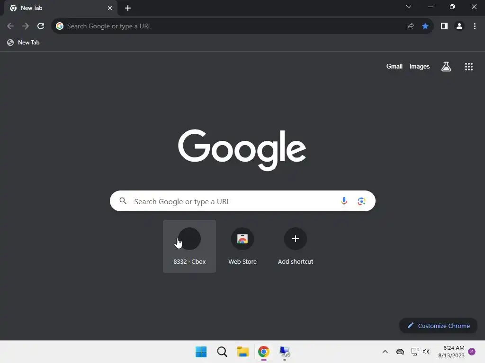This screenshot has height=363, width=485.
Task: Click the Chrome taskbar icon
Action: pos(263,352)
